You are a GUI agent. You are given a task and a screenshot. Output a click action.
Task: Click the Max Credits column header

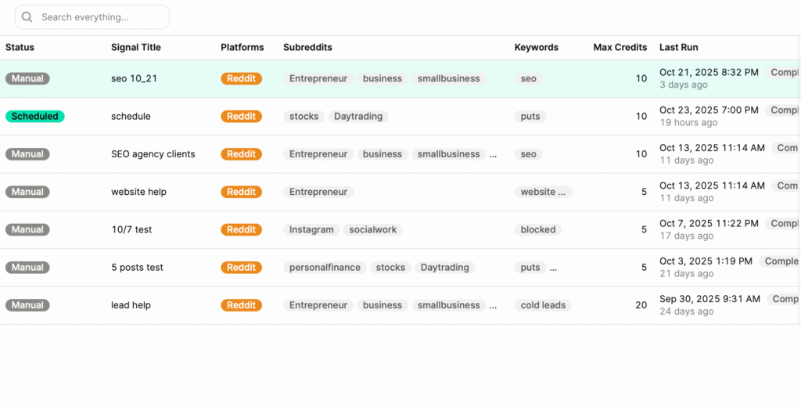[620, 47]
